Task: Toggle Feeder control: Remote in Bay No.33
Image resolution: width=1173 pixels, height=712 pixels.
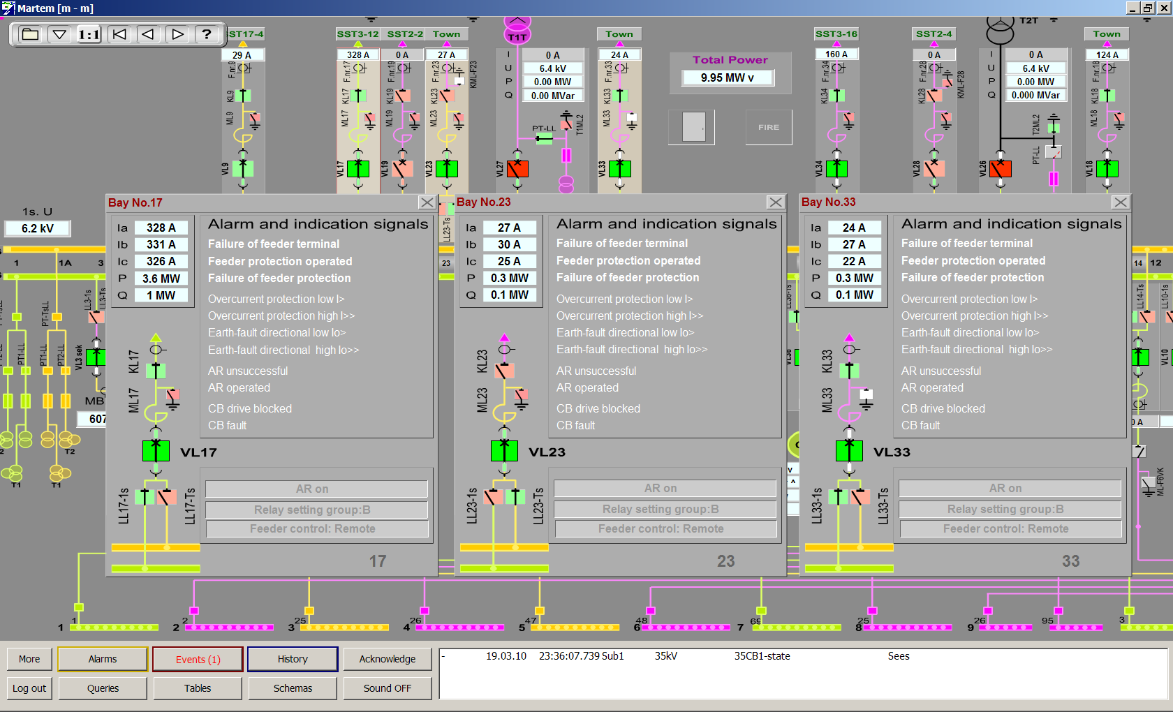Action: pyautogui.click(x=1010, y=529)
